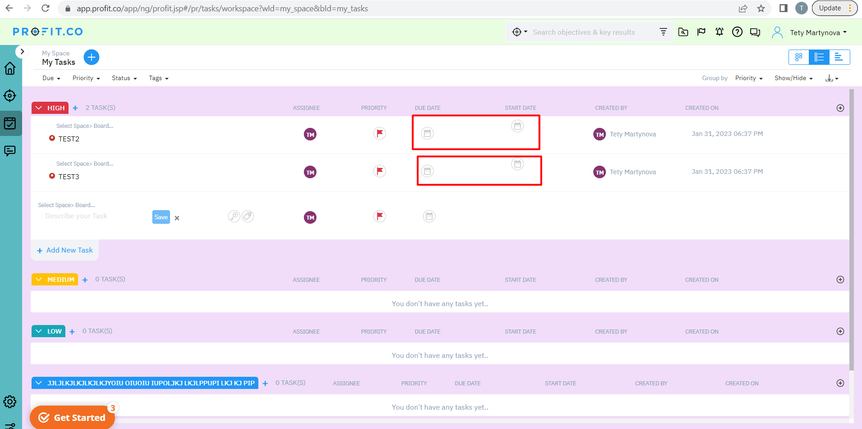Cancel the new task with X
Image resolution: width=862 pixels, height=429 pixels.
[x=177, y=218]
